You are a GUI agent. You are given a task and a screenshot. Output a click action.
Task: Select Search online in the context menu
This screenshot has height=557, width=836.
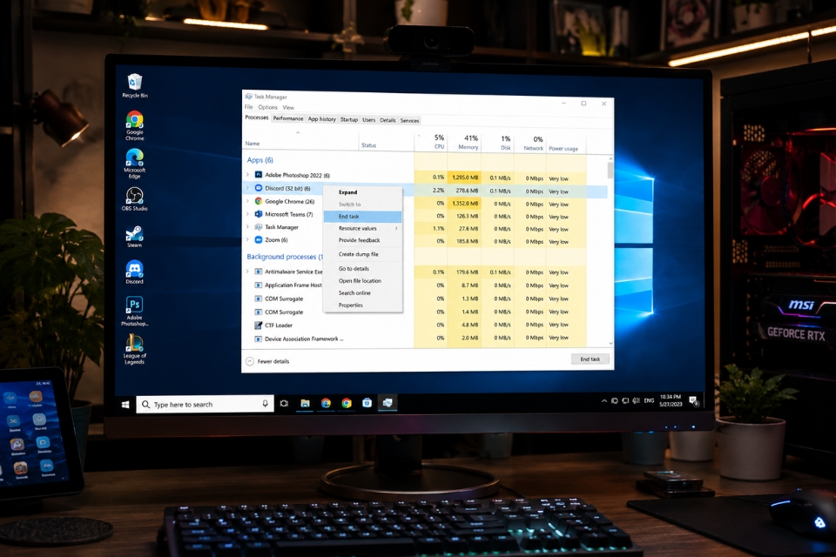coord(362,293)
